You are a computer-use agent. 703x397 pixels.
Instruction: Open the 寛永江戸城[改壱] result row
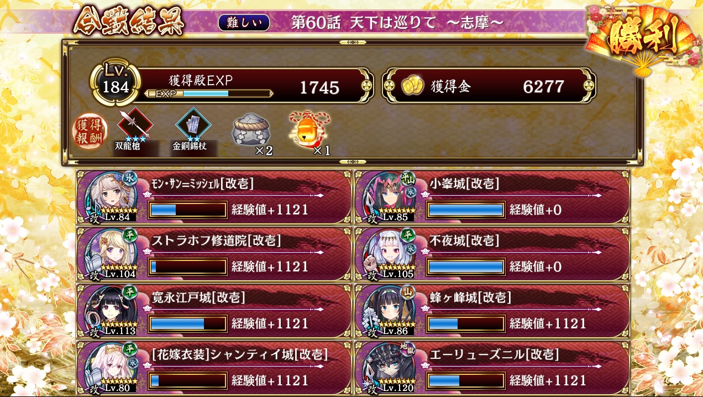point(214,311)
